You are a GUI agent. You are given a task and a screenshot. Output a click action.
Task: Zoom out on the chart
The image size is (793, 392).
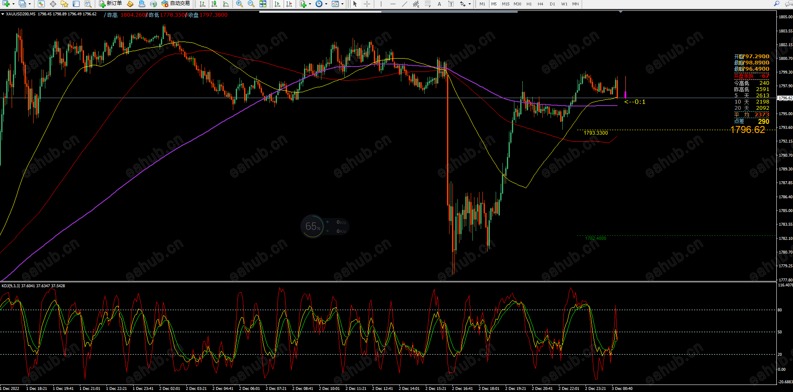pyautogui.click(x=251, y=4)
